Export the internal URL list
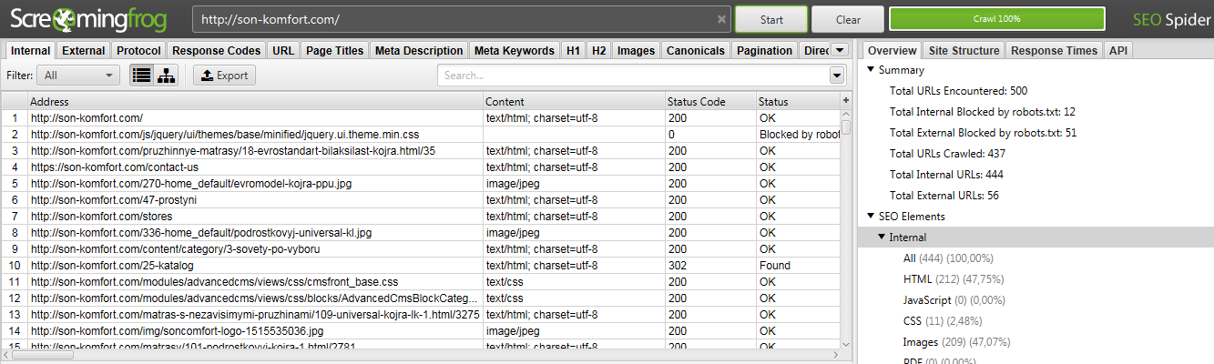 coord(225,76)
